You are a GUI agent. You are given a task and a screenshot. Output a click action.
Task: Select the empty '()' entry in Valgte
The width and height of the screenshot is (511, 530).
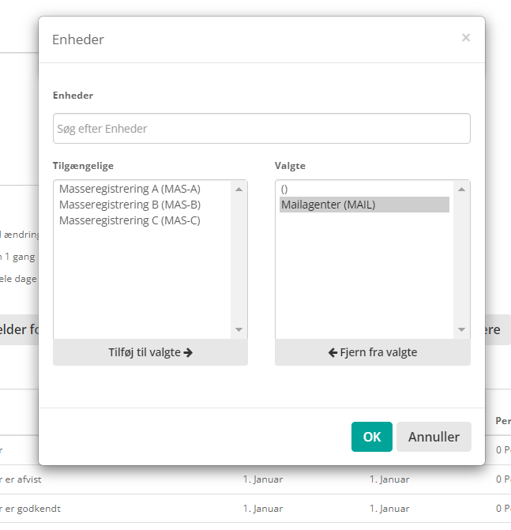coord(284,190)
